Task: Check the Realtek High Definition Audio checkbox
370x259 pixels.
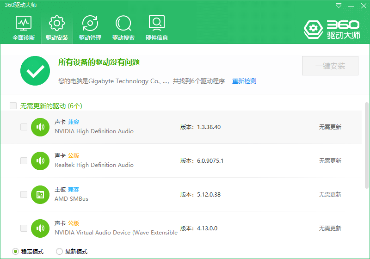Action: click(24, 160)
